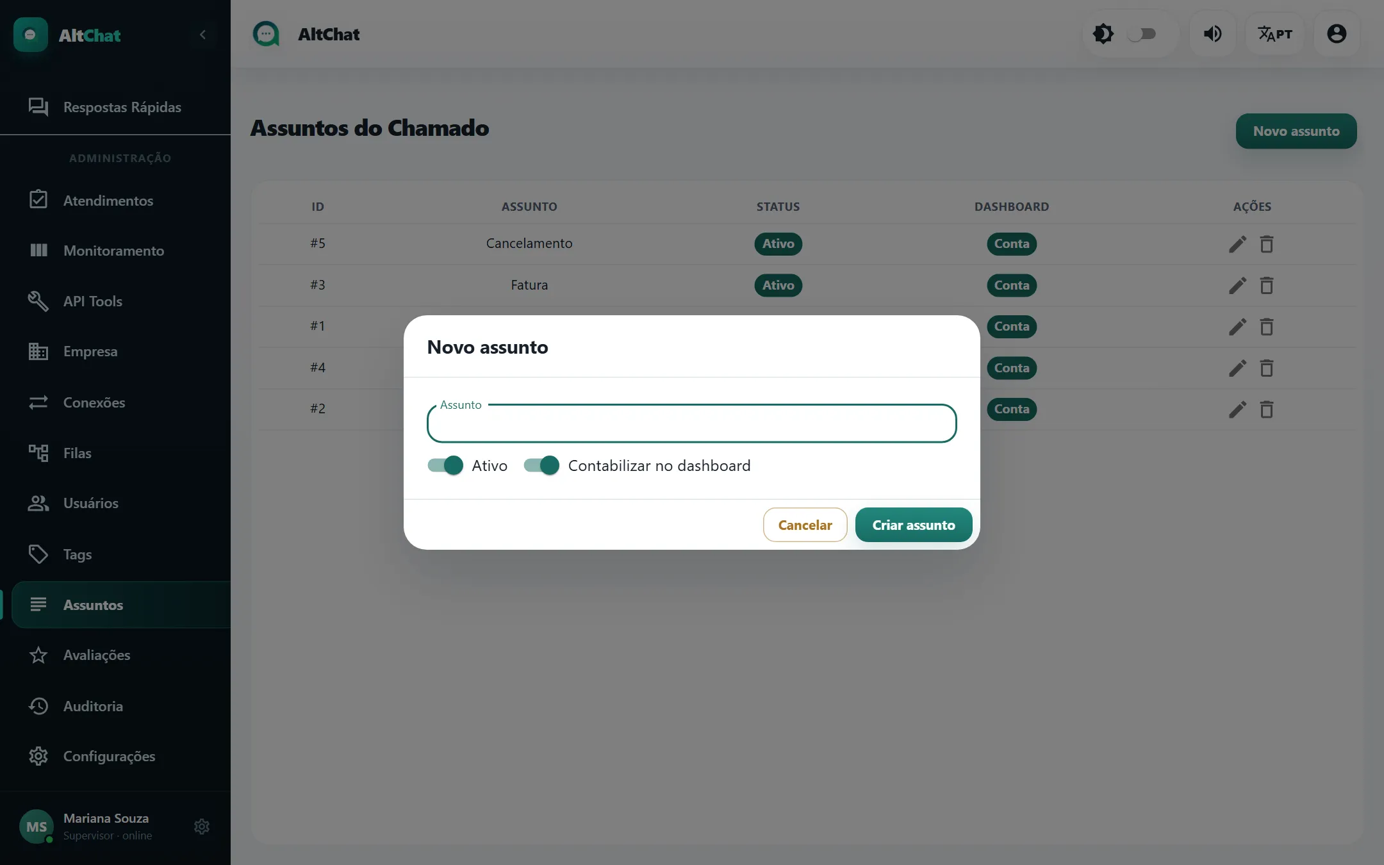Click the Auditoria history icon
Screen dimensions: 1384x865
click(x=38, y=706)
